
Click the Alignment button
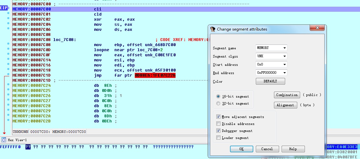(285, 105)
